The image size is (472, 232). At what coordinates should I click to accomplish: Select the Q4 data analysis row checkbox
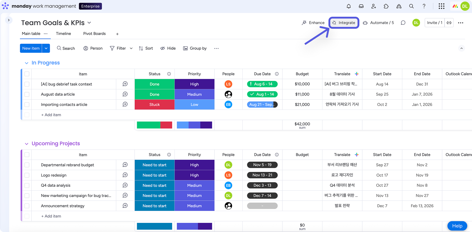pyautogui.click(x=27, y=185)
